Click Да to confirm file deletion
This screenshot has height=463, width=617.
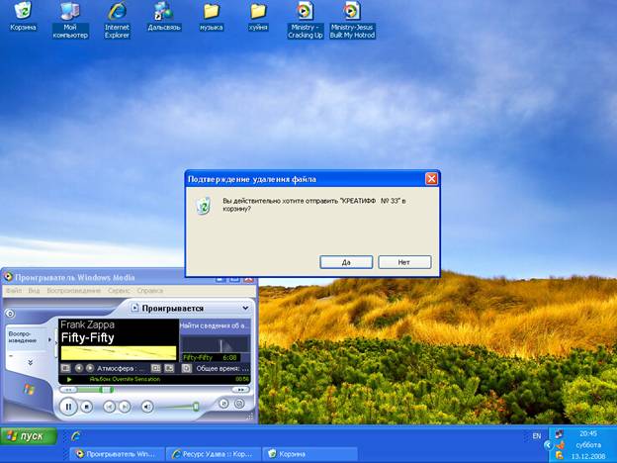(x=346, y=262)
